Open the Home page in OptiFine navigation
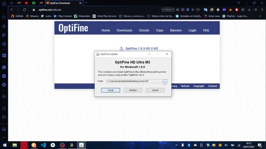Viewport: 266px width, 149px height. pyautogui.click(x=106, y=30)
